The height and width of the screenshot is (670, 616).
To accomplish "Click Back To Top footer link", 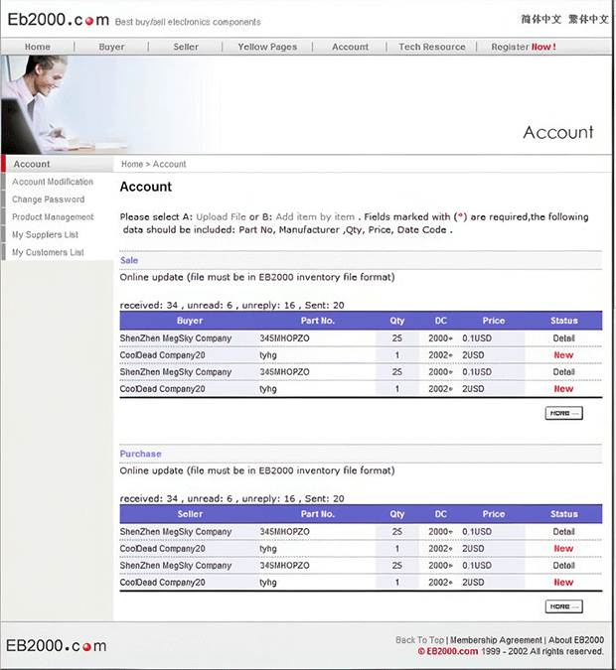I will 420,640.
